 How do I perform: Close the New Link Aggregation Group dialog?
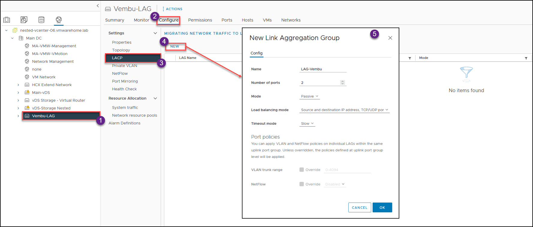(390, 38)
